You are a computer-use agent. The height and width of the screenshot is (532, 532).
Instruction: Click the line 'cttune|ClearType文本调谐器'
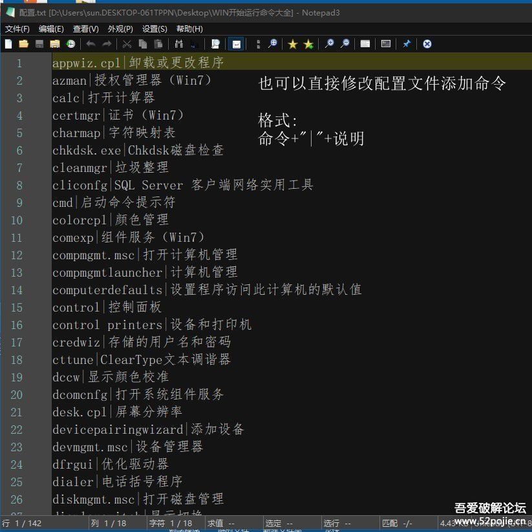tap(142, 359)
